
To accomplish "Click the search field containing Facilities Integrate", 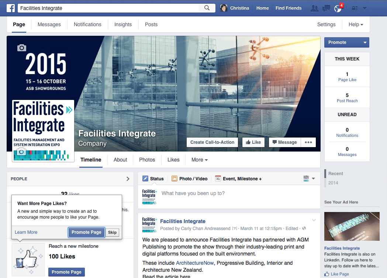I will (x=108, y=8).
